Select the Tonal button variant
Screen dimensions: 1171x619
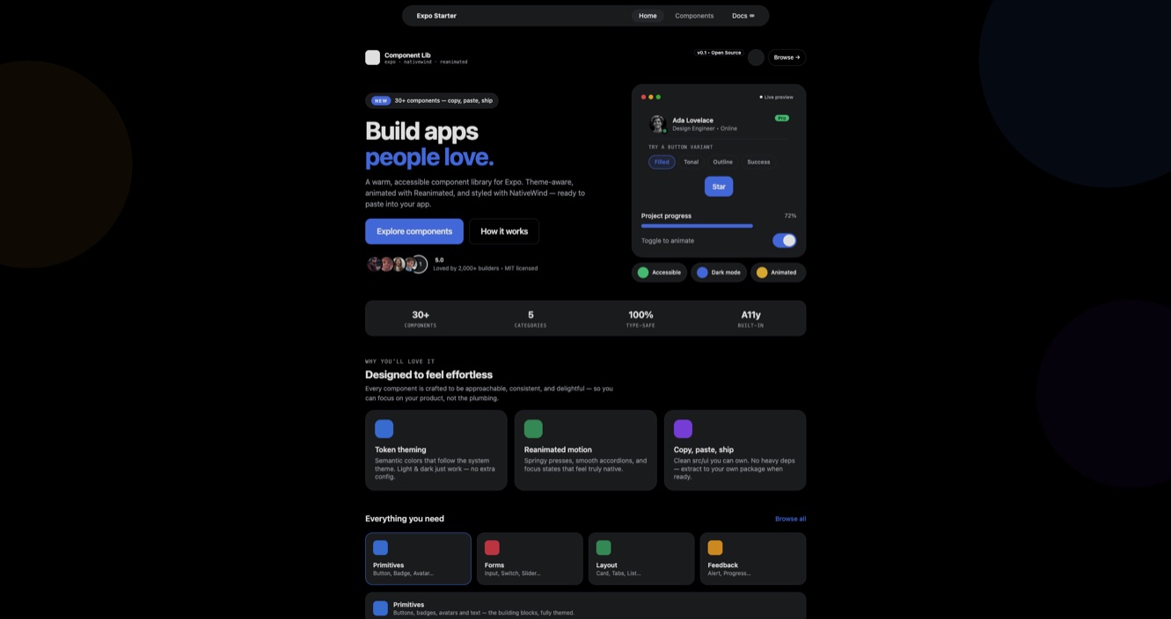pyautogui.click(x=692, y=162)
